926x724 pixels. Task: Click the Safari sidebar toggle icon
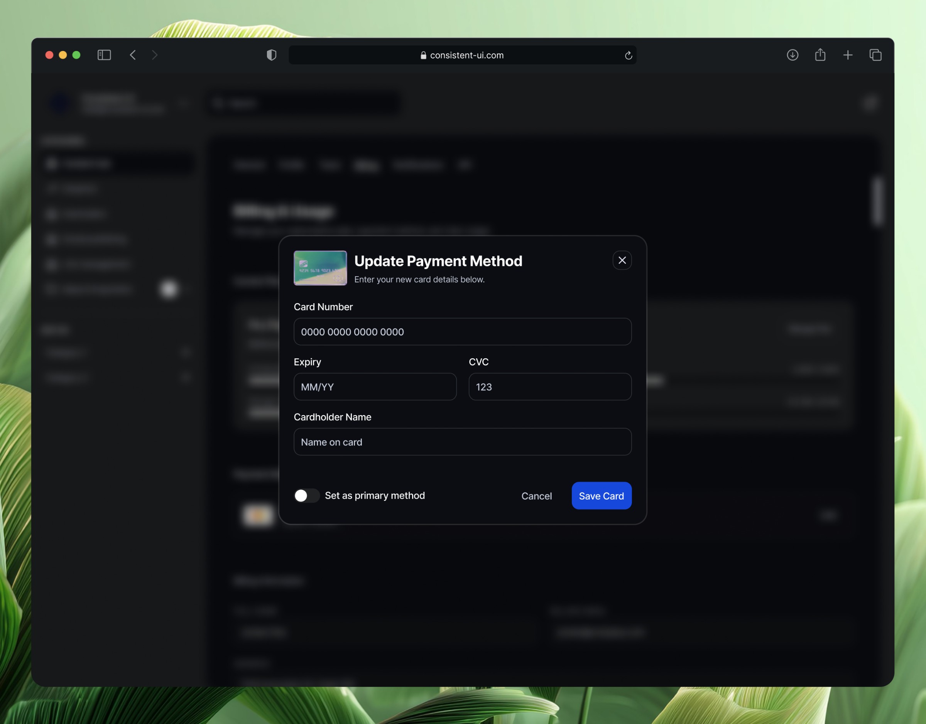(x=104, y=55)
